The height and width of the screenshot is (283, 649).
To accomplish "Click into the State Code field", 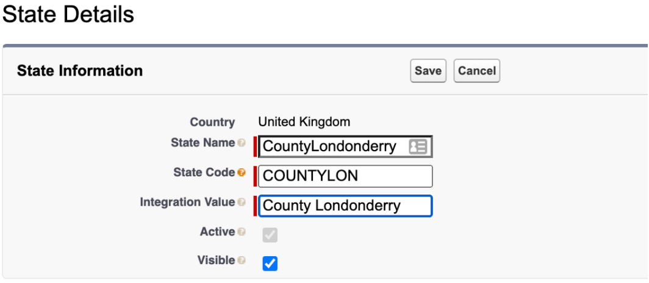I will (x=345, y=176).
